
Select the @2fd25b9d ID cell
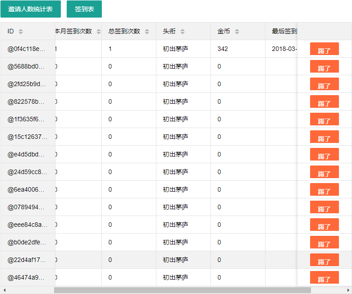click(x=28, y=84)
